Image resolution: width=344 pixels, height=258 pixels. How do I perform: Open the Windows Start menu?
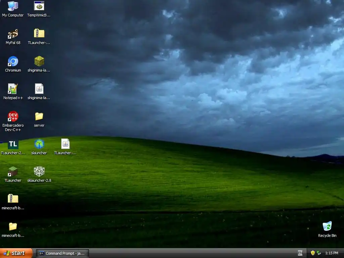[16, 253]
